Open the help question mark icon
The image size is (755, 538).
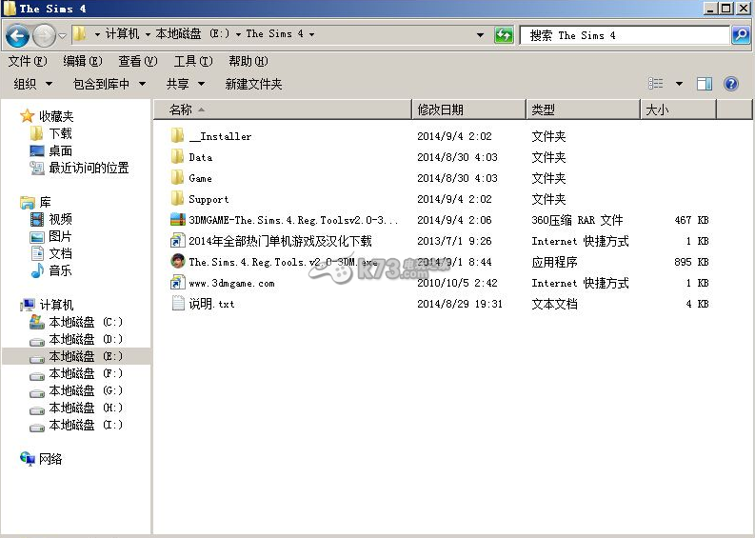click(731, 84)
